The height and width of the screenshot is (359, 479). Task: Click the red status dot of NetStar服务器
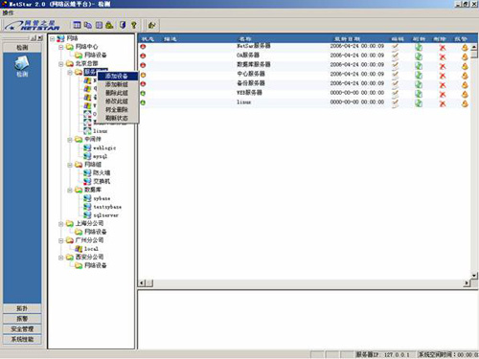click(x=143, y=47)
